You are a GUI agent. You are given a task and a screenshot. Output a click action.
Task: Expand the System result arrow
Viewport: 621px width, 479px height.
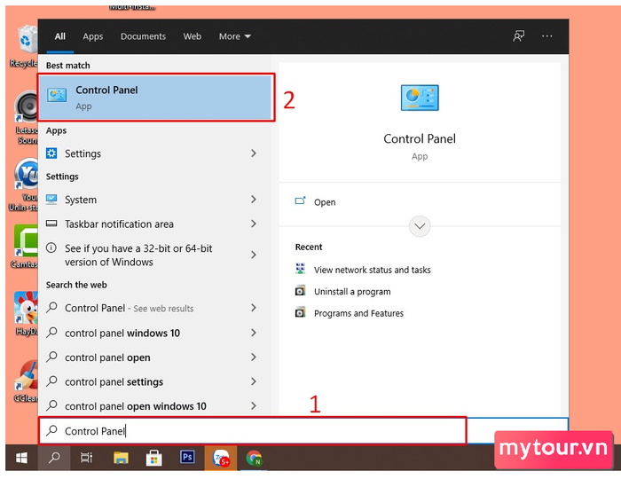pyautogui.click(x=254, y=199)
